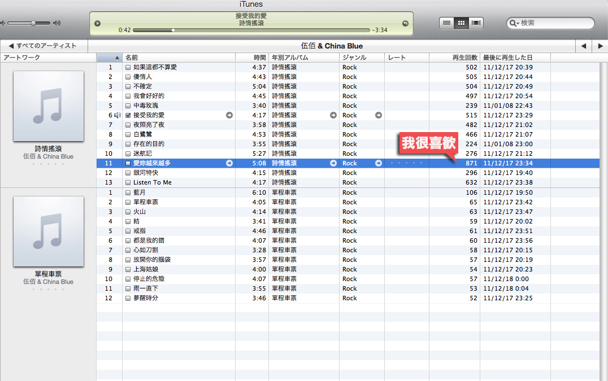Viewport: 608px width, 381px height.
Task: Click the 伍佰 & China Blue artist header
Action: coord(332,46)
